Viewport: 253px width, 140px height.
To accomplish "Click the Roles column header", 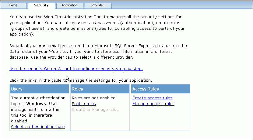I will tap(100, 89).
